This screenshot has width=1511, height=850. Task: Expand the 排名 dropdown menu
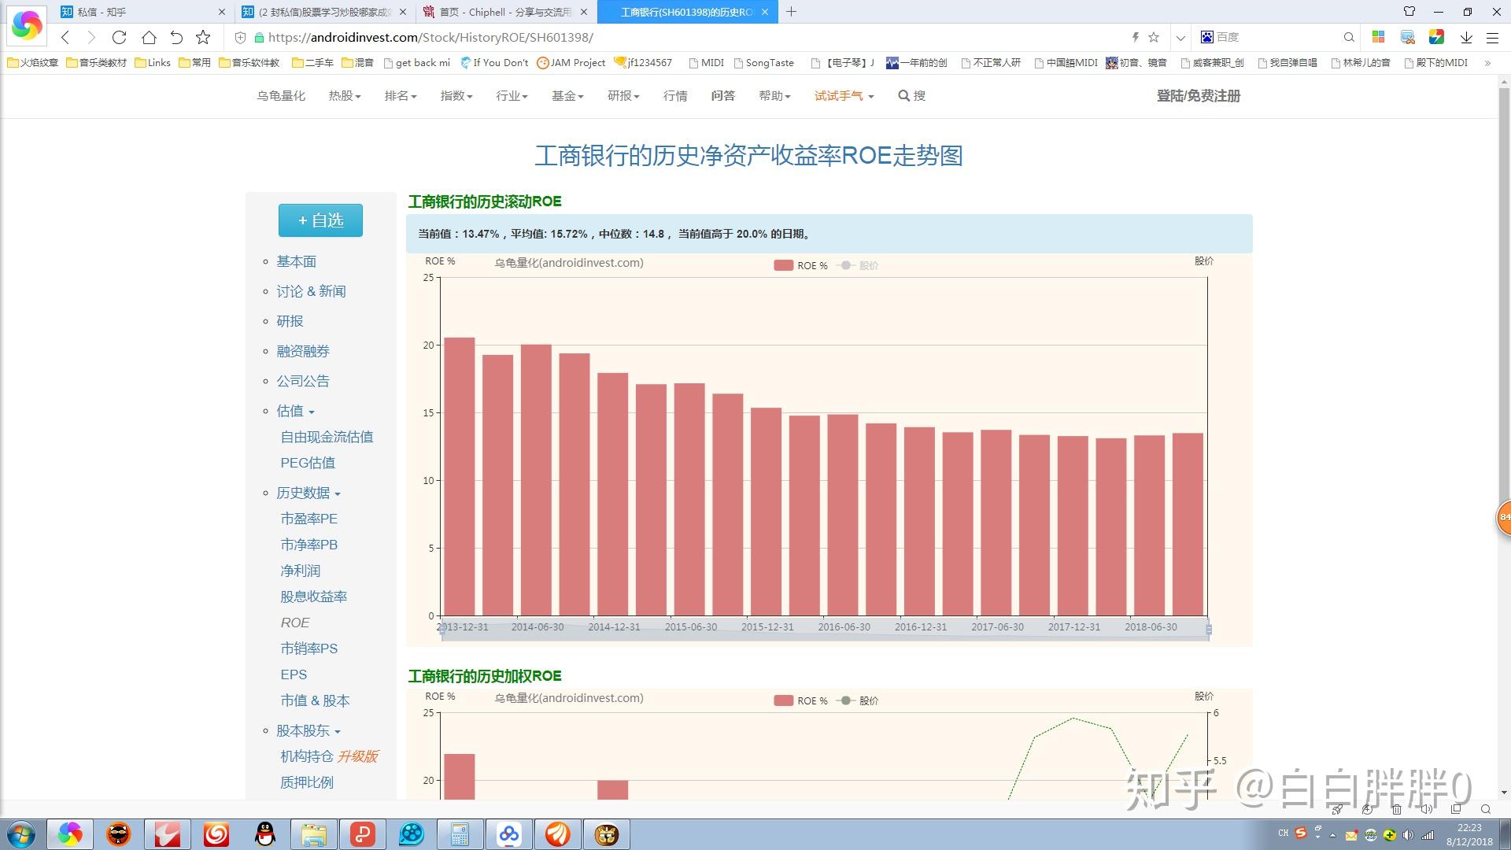coord(401,96)
